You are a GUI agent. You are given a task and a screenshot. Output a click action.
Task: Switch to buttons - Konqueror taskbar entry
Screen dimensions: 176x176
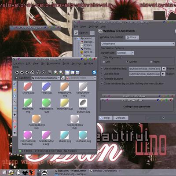pyautogui.click(x=70, y=171)
